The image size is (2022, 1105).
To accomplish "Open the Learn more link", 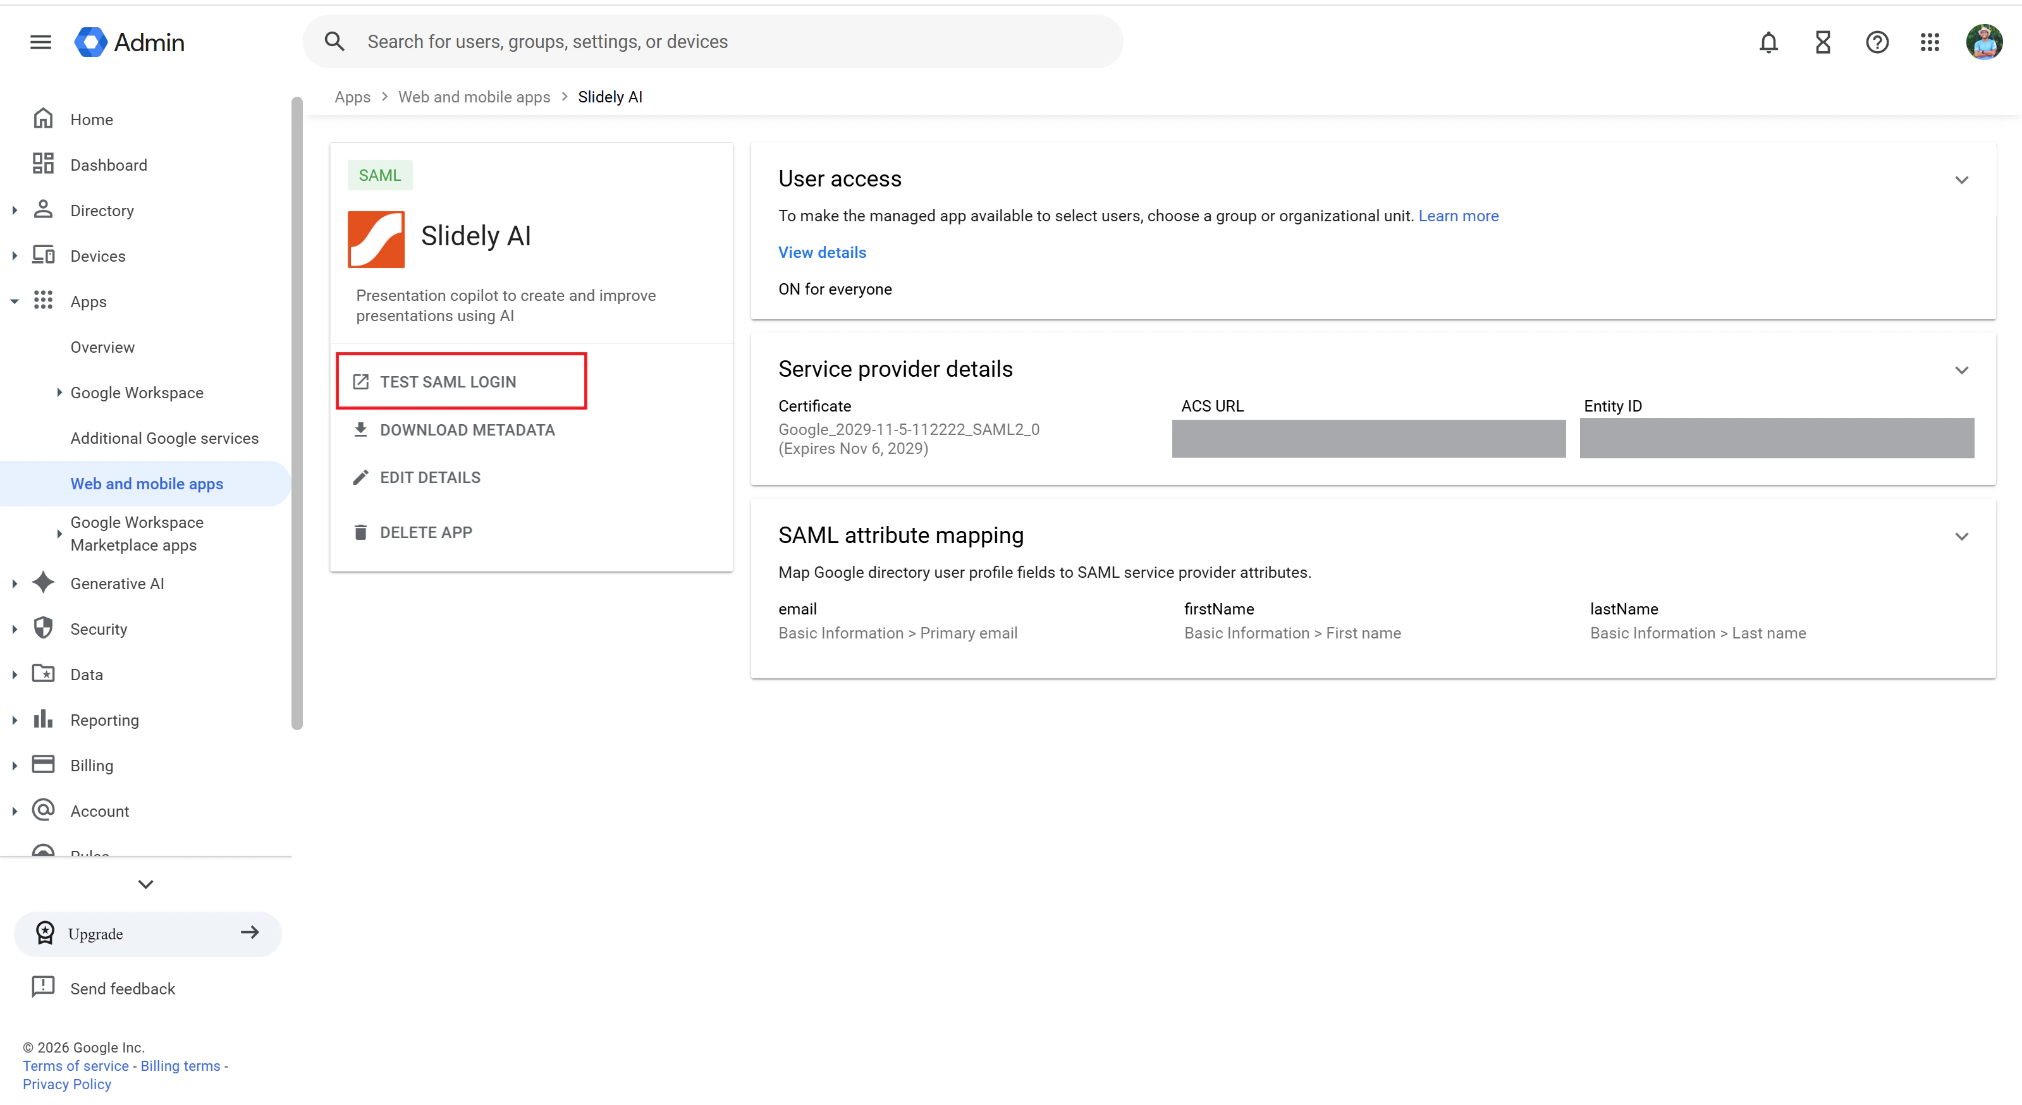I will click(x=1457, y=216).
